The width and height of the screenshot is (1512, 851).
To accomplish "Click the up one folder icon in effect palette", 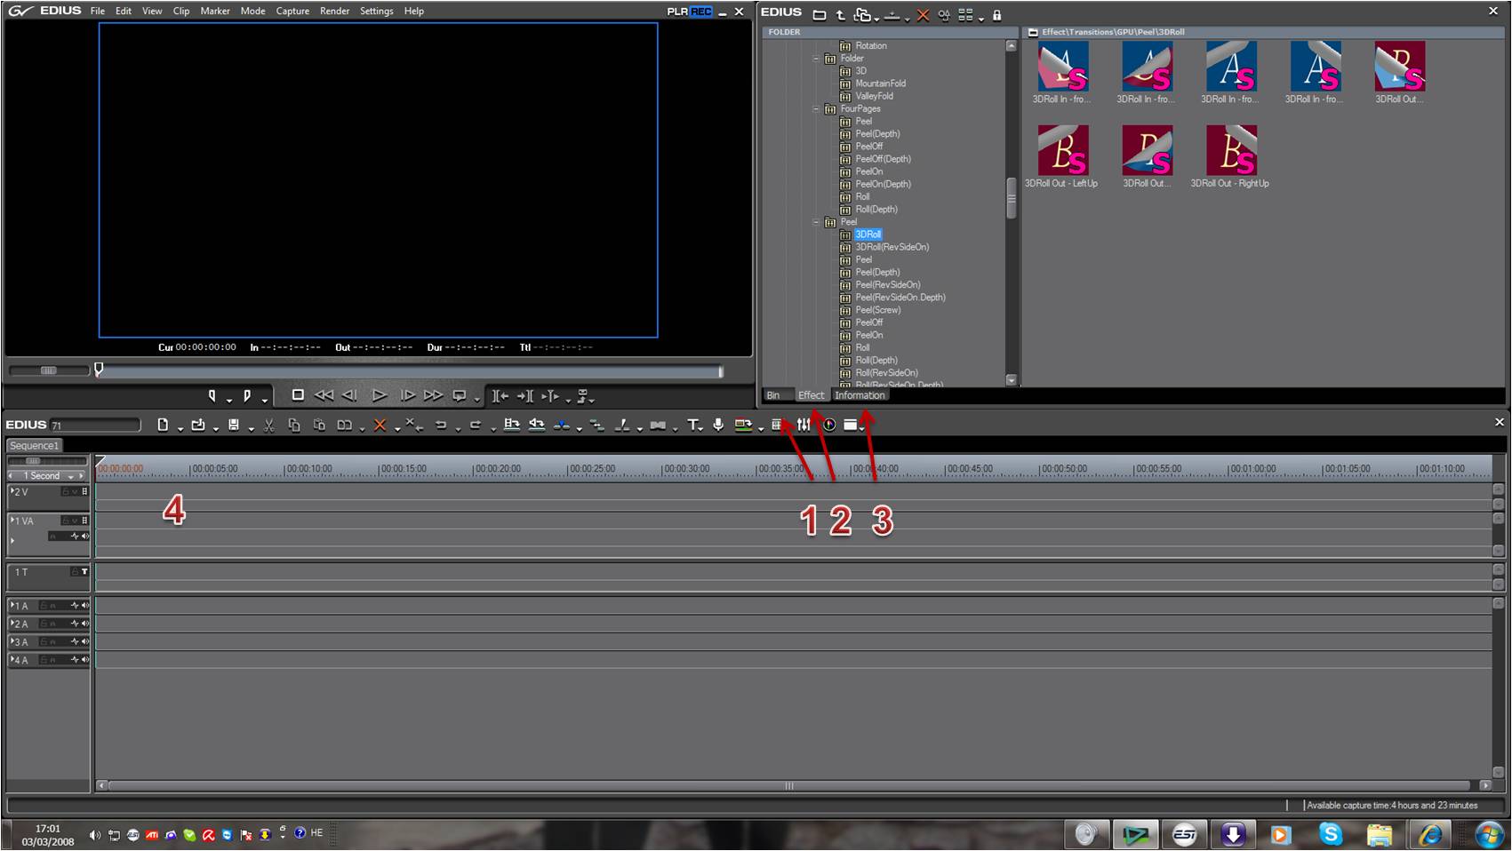I will (840, 15).
